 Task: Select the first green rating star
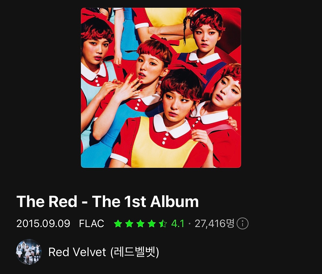coord(118,223)
